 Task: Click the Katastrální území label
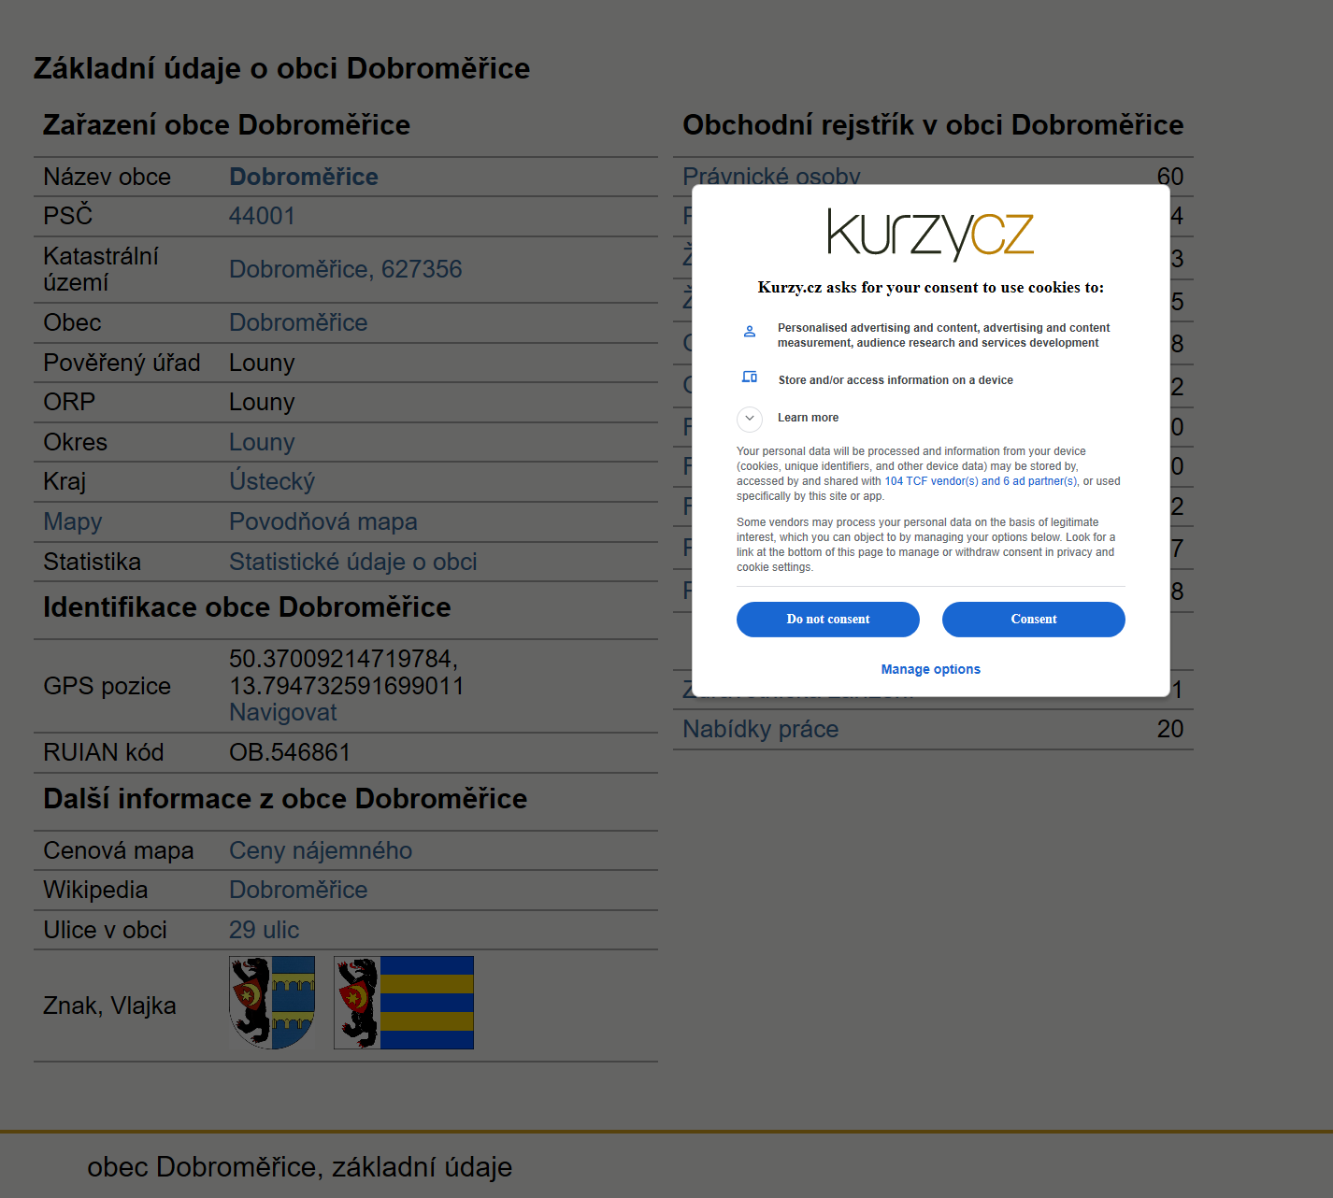[101, 269]
